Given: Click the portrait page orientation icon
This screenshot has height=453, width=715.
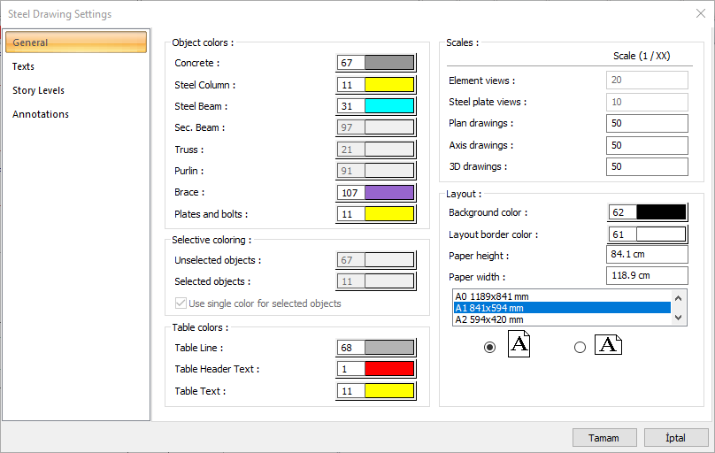Looking at the screenshot, I should click(x=519, y=343).
